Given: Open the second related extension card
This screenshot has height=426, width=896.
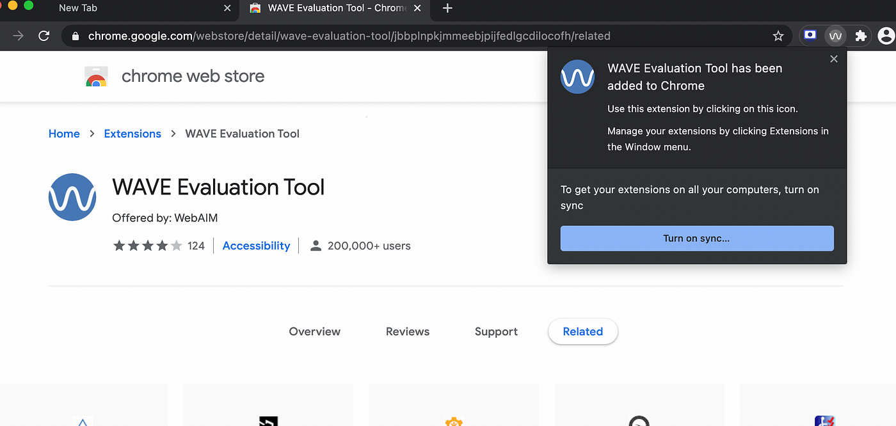Looking at the screenshot, I should pos(268,405).
